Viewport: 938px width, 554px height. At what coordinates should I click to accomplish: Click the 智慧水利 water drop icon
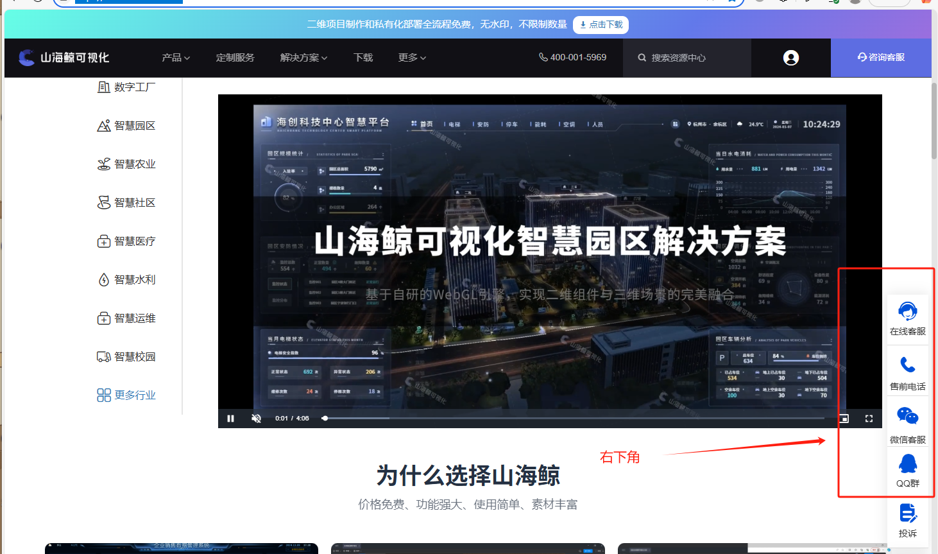click(x=103, y=280)
